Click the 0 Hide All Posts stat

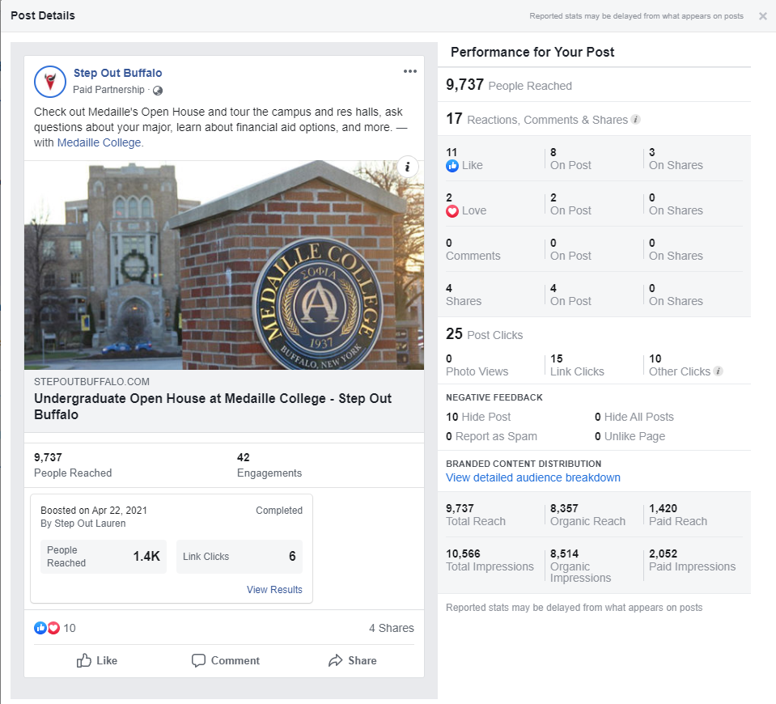(x=634, y=417)
